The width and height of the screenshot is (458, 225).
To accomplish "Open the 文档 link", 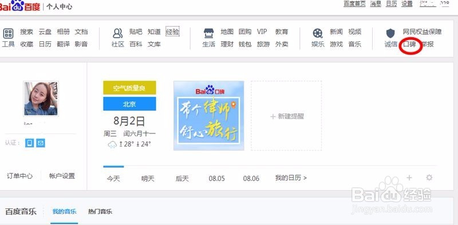I will pos(81,32).
